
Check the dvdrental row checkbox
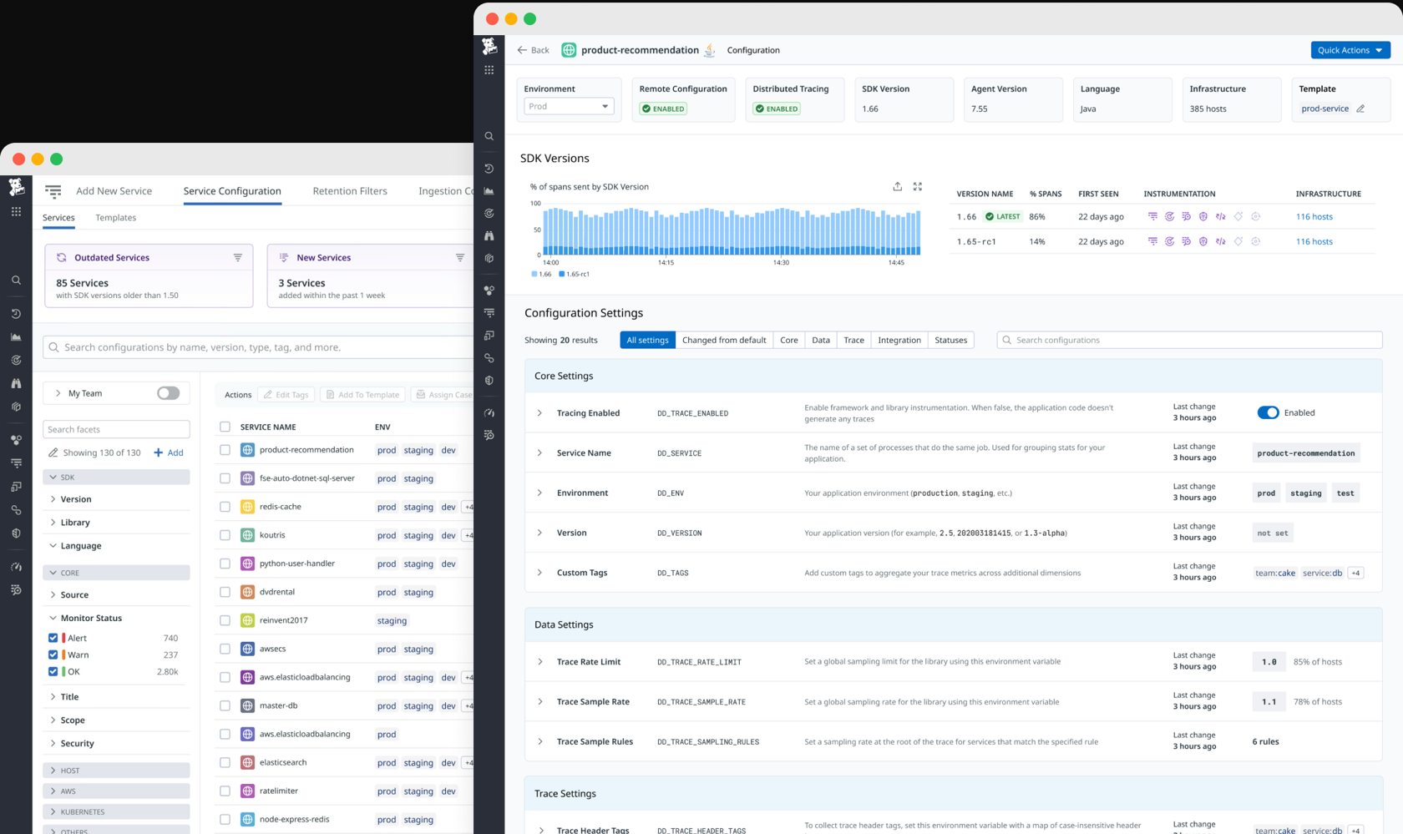[x=225, y=592]
